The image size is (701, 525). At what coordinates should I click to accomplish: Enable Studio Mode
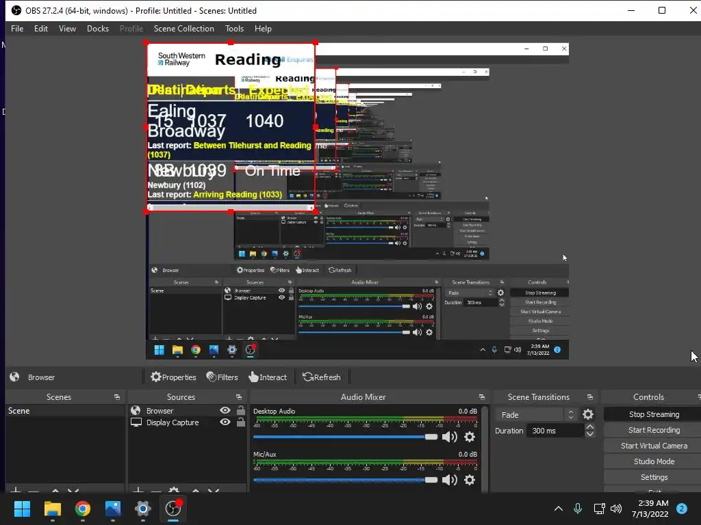coord(654,461)
